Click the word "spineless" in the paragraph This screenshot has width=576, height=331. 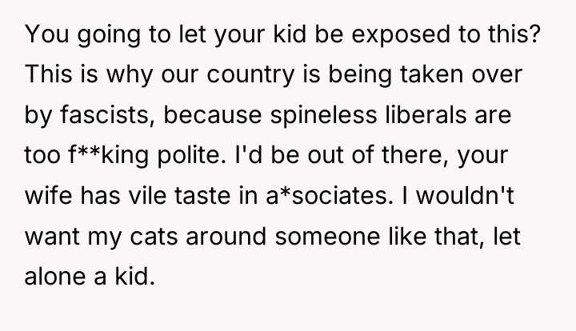point(323,116)
